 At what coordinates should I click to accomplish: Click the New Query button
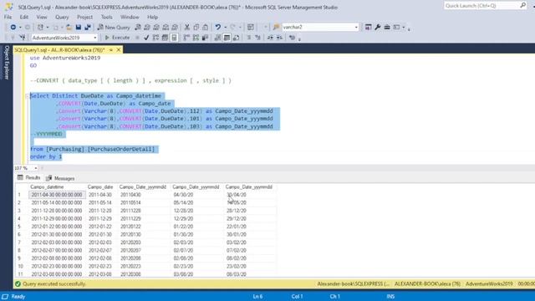tap(114, 27)
